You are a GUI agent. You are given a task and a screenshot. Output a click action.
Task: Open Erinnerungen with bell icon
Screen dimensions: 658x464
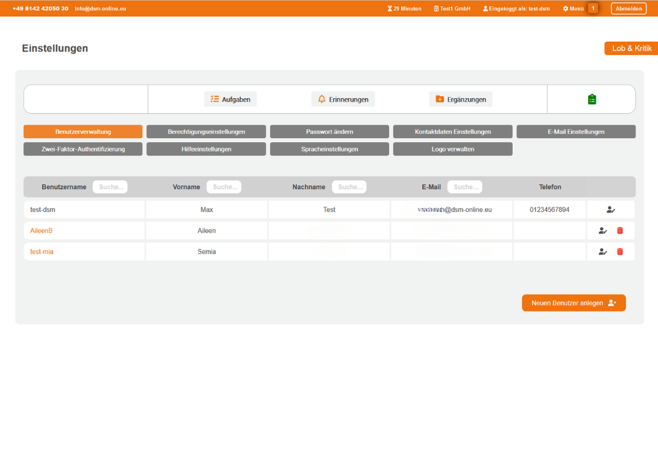point(343,99)
